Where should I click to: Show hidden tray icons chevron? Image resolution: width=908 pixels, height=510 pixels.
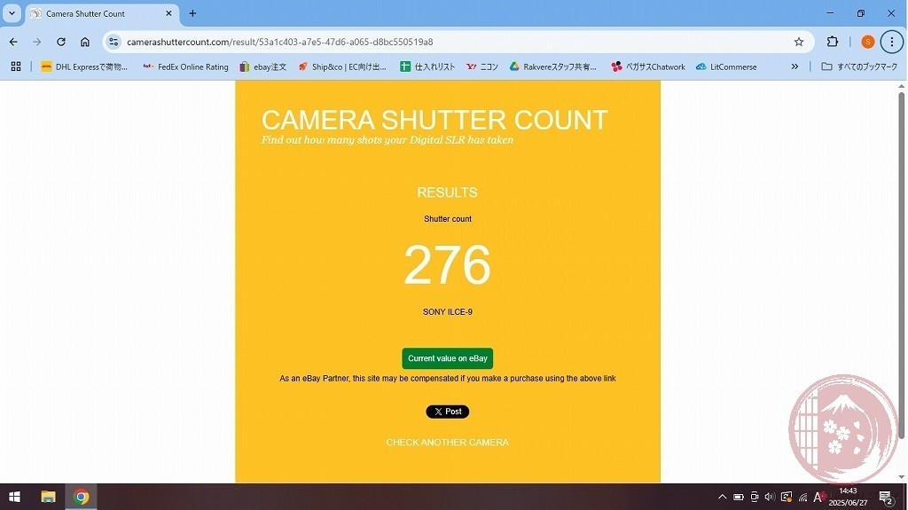pyautogui.click(x=722, y=497)
